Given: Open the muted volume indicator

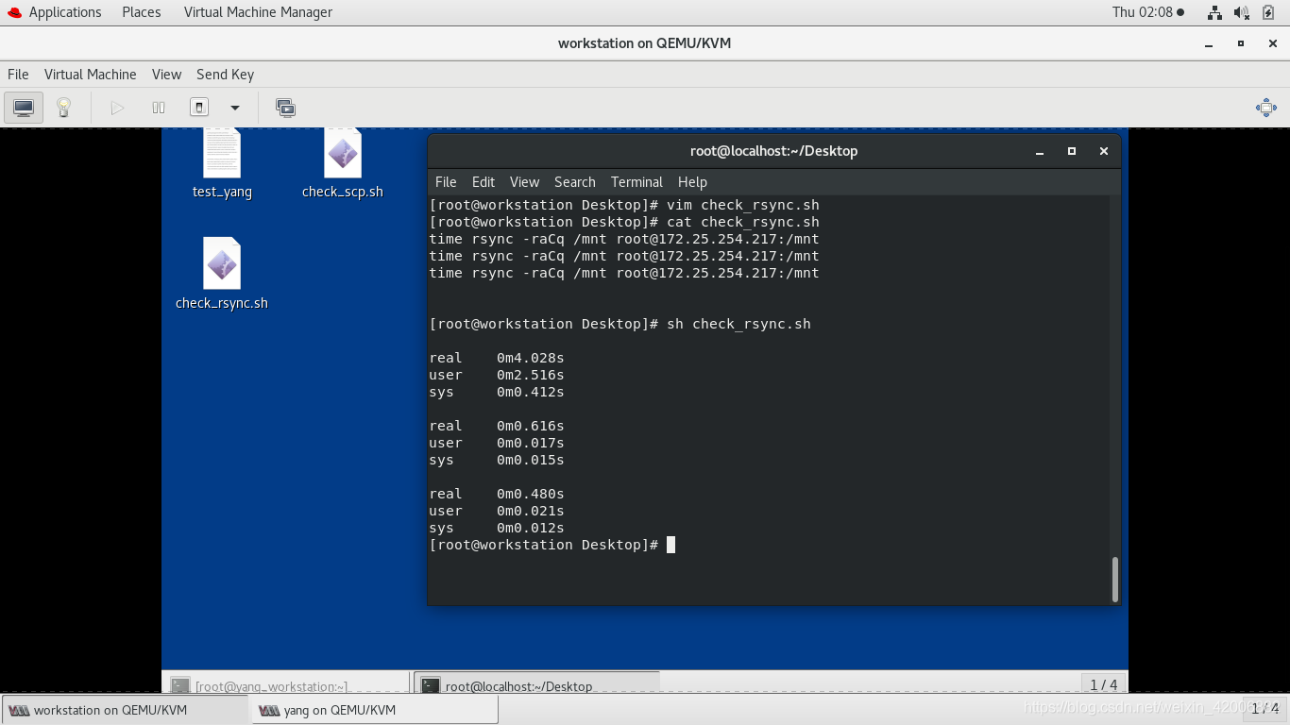Looking at the screenshot, I should (x=1241, y=12).
